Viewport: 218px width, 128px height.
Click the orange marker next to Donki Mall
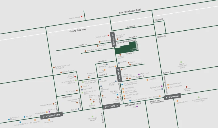[x=147, y=80]
